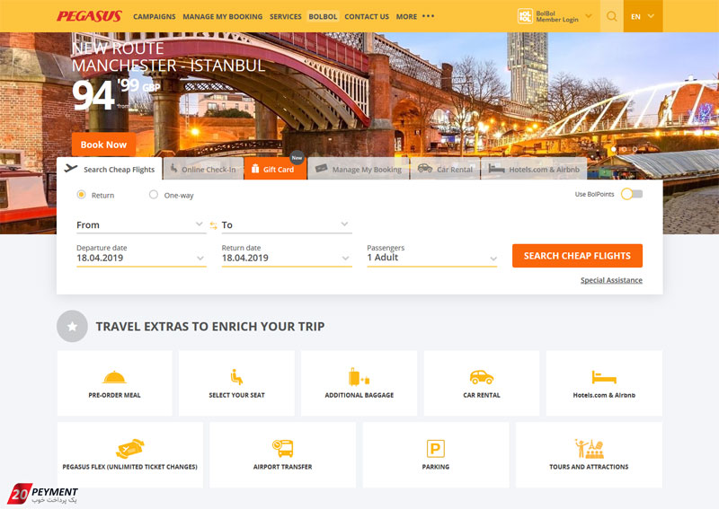Switch to the Online Check-In tab
This screenshot has width=719, height=509.
pos(203,169)
